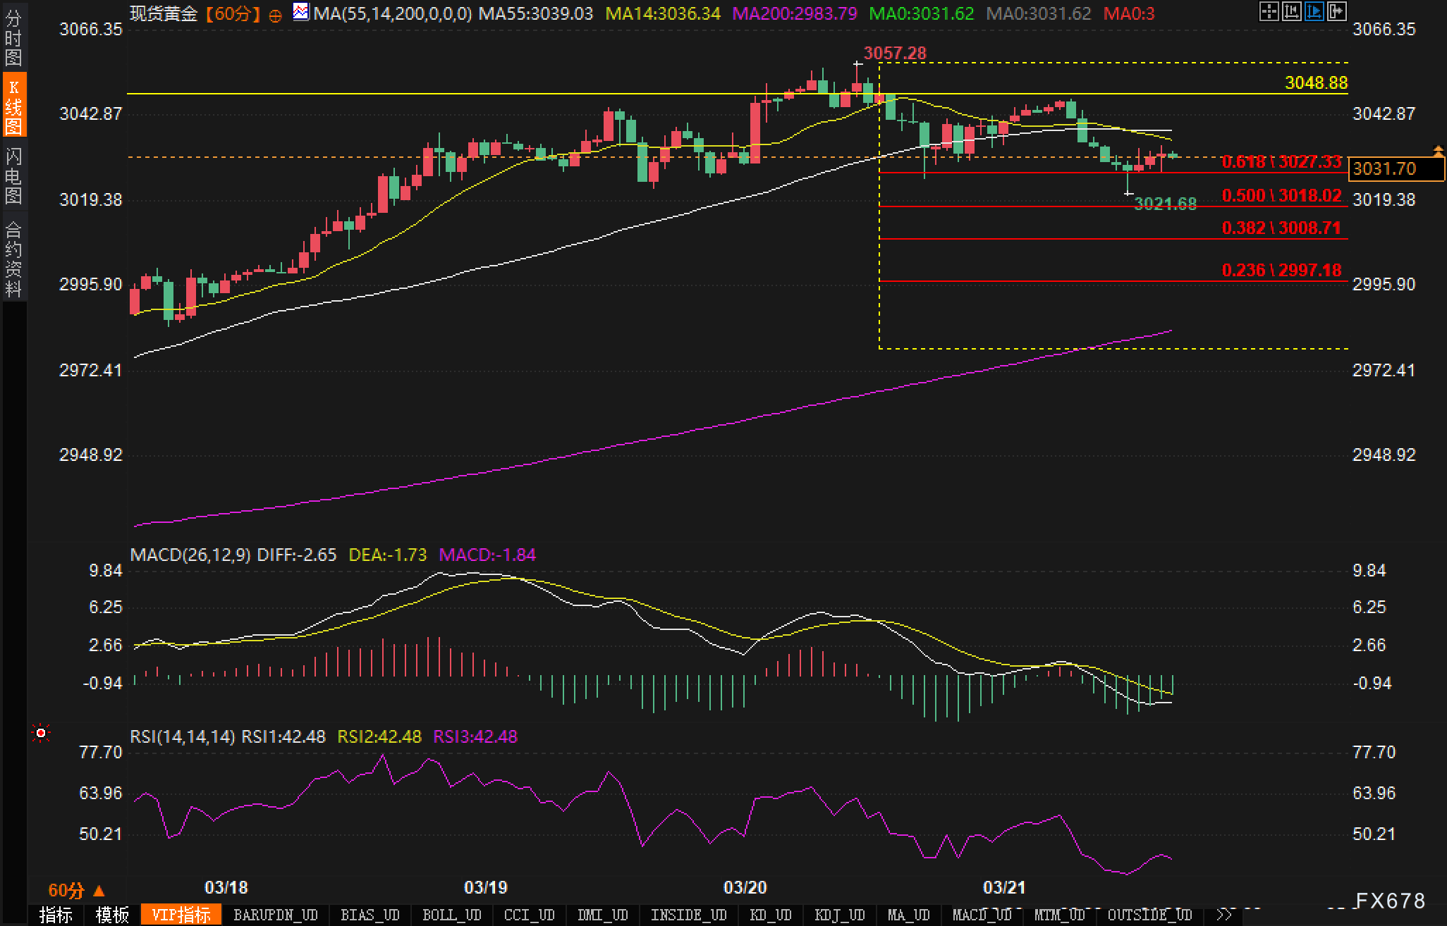Select the BOLL_UD indicator tab
Screen dimensions: 1447x926
coord(451,915)
